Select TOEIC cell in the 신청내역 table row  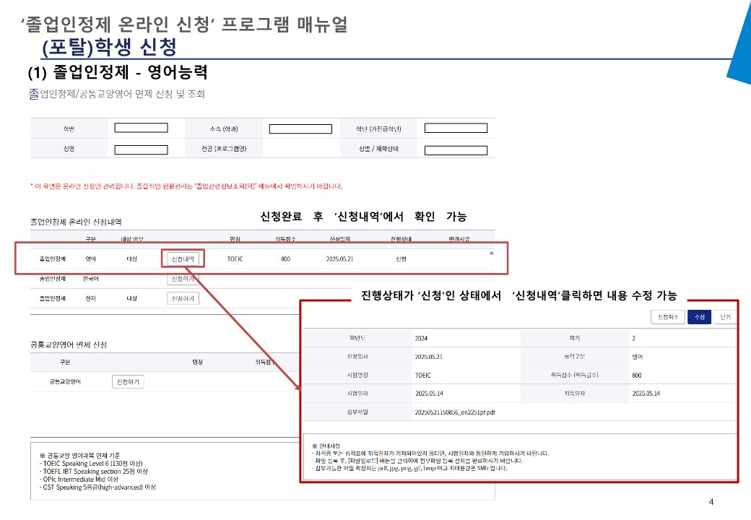(235, 259)
